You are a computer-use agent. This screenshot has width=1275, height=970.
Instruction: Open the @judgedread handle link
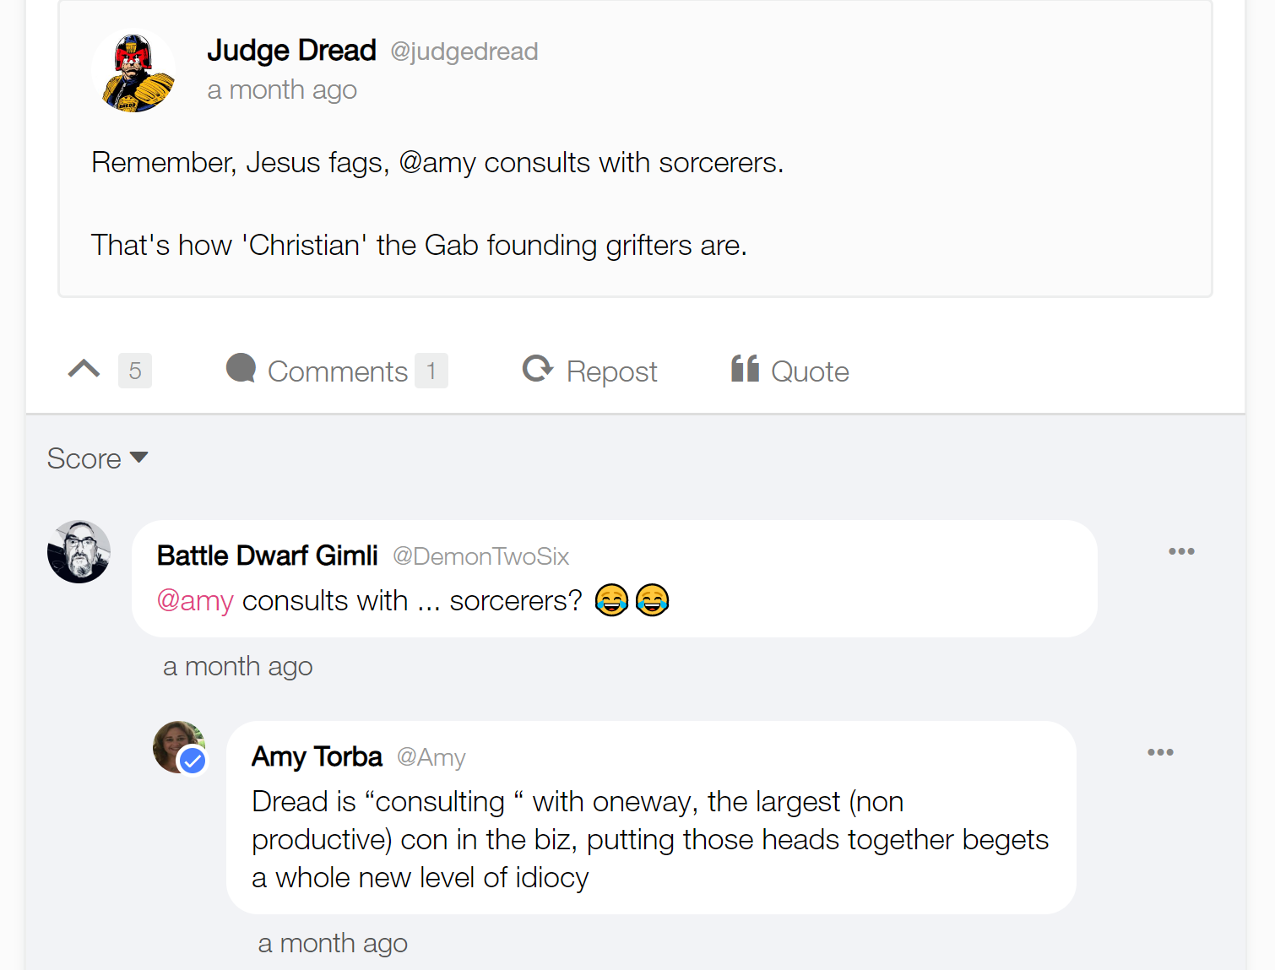pos(464,51)
